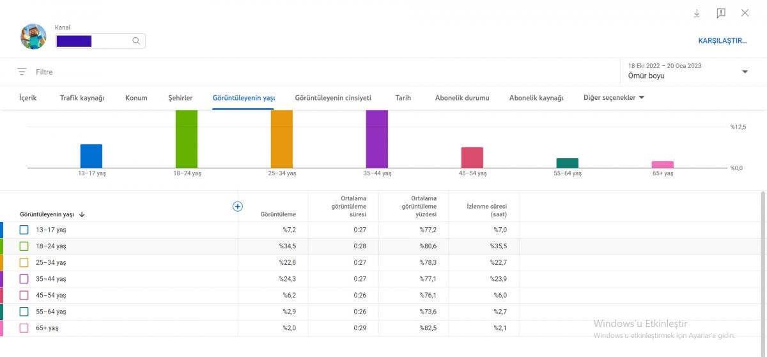Click the red 45–54 yaş chart bar
Viewport: 767px width, 357px height.
pos(472,157)
